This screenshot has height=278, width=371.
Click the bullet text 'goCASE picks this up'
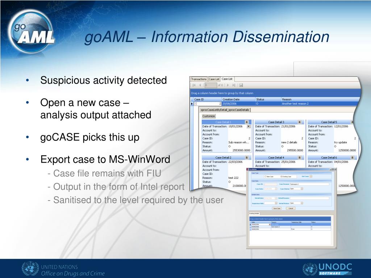click(90, 137)
